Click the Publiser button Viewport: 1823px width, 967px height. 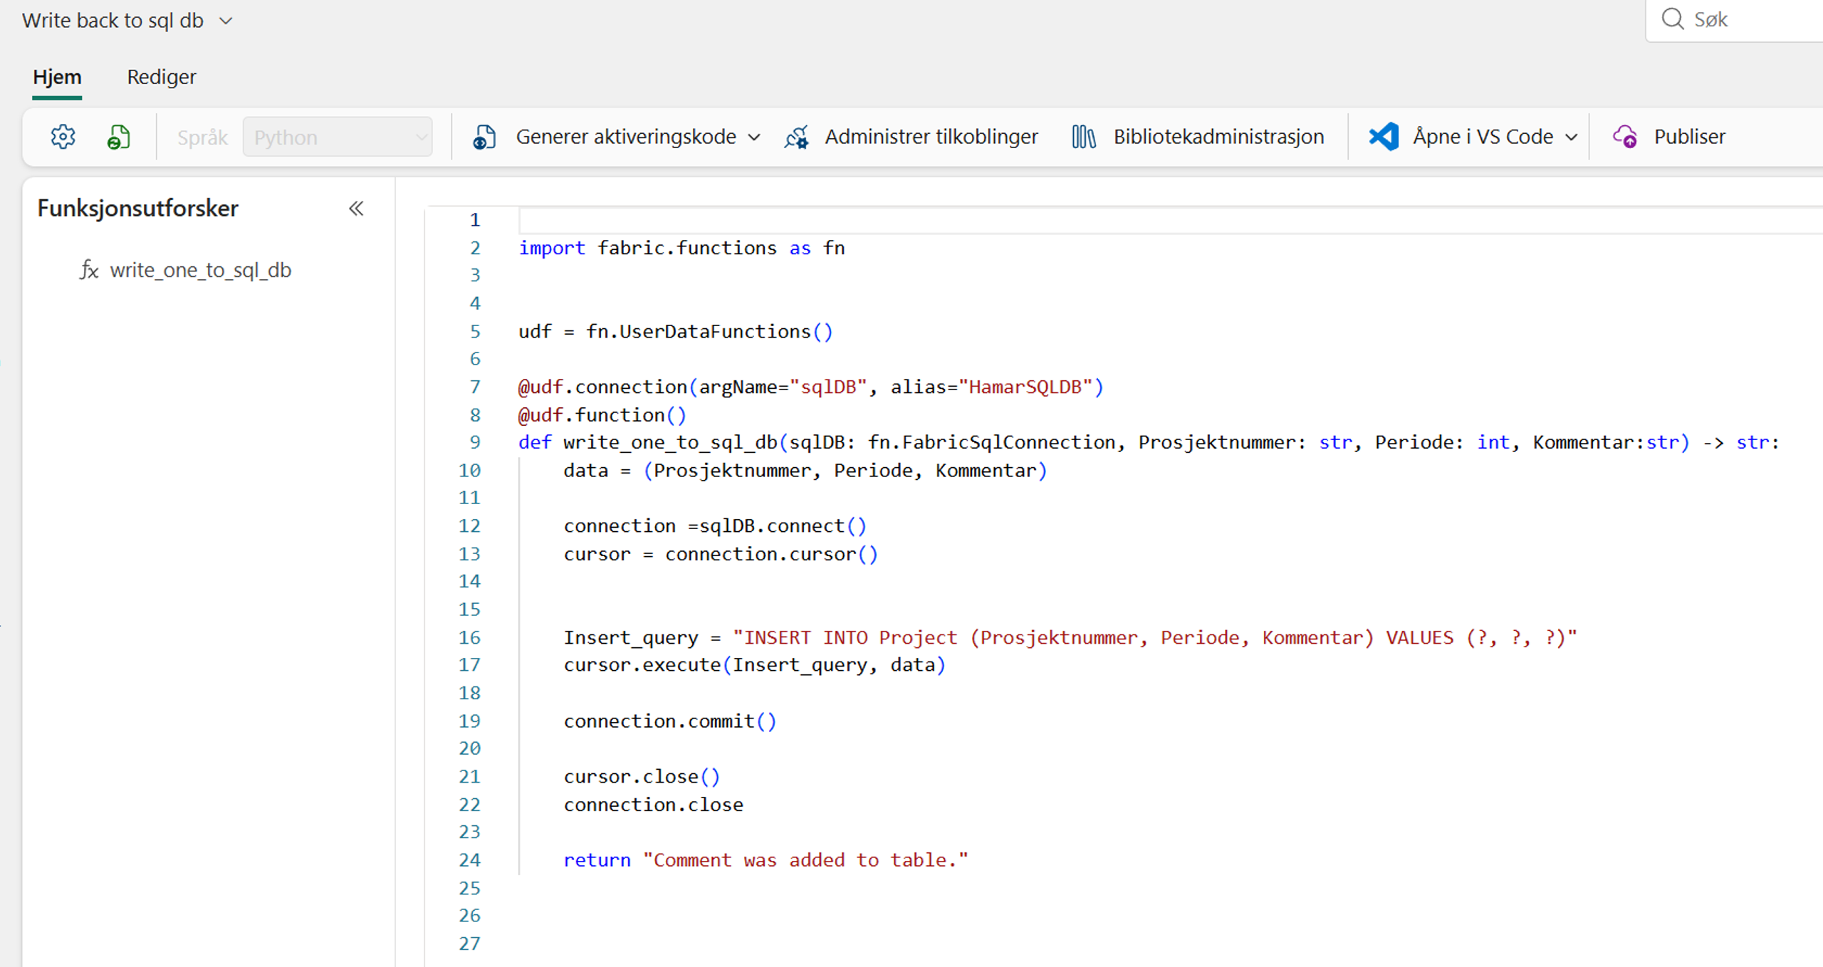pos(1688,137)
